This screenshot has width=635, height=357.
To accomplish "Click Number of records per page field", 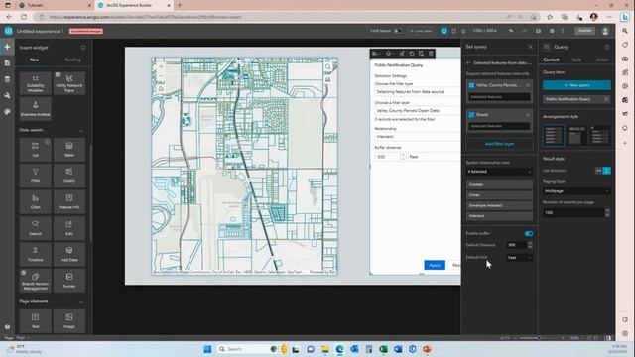I will coord(573,212).
